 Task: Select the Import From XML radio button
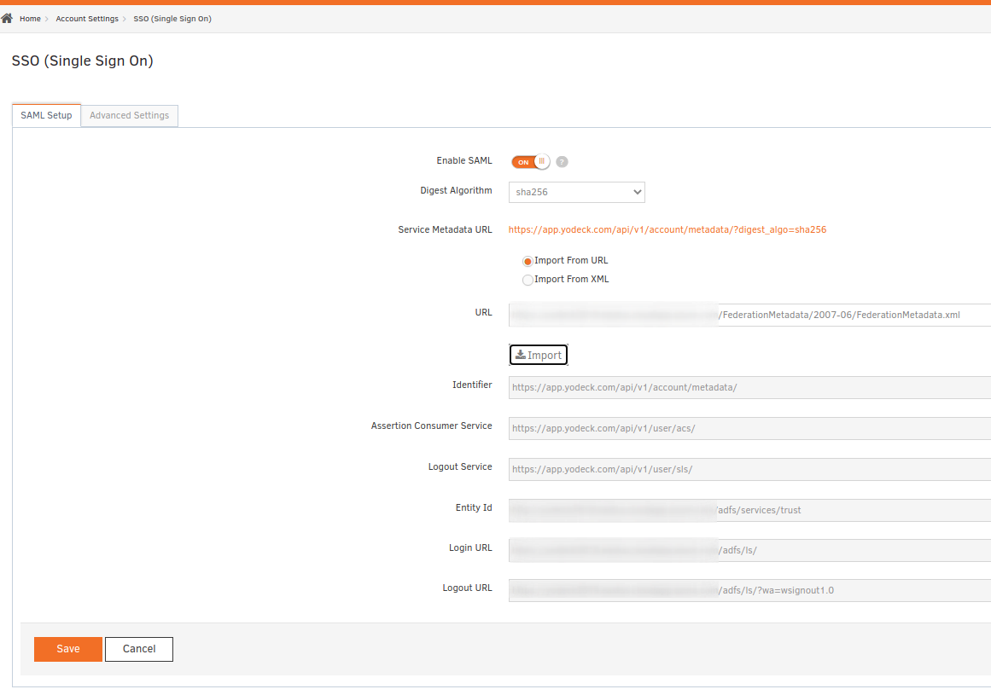pos(528,280)
